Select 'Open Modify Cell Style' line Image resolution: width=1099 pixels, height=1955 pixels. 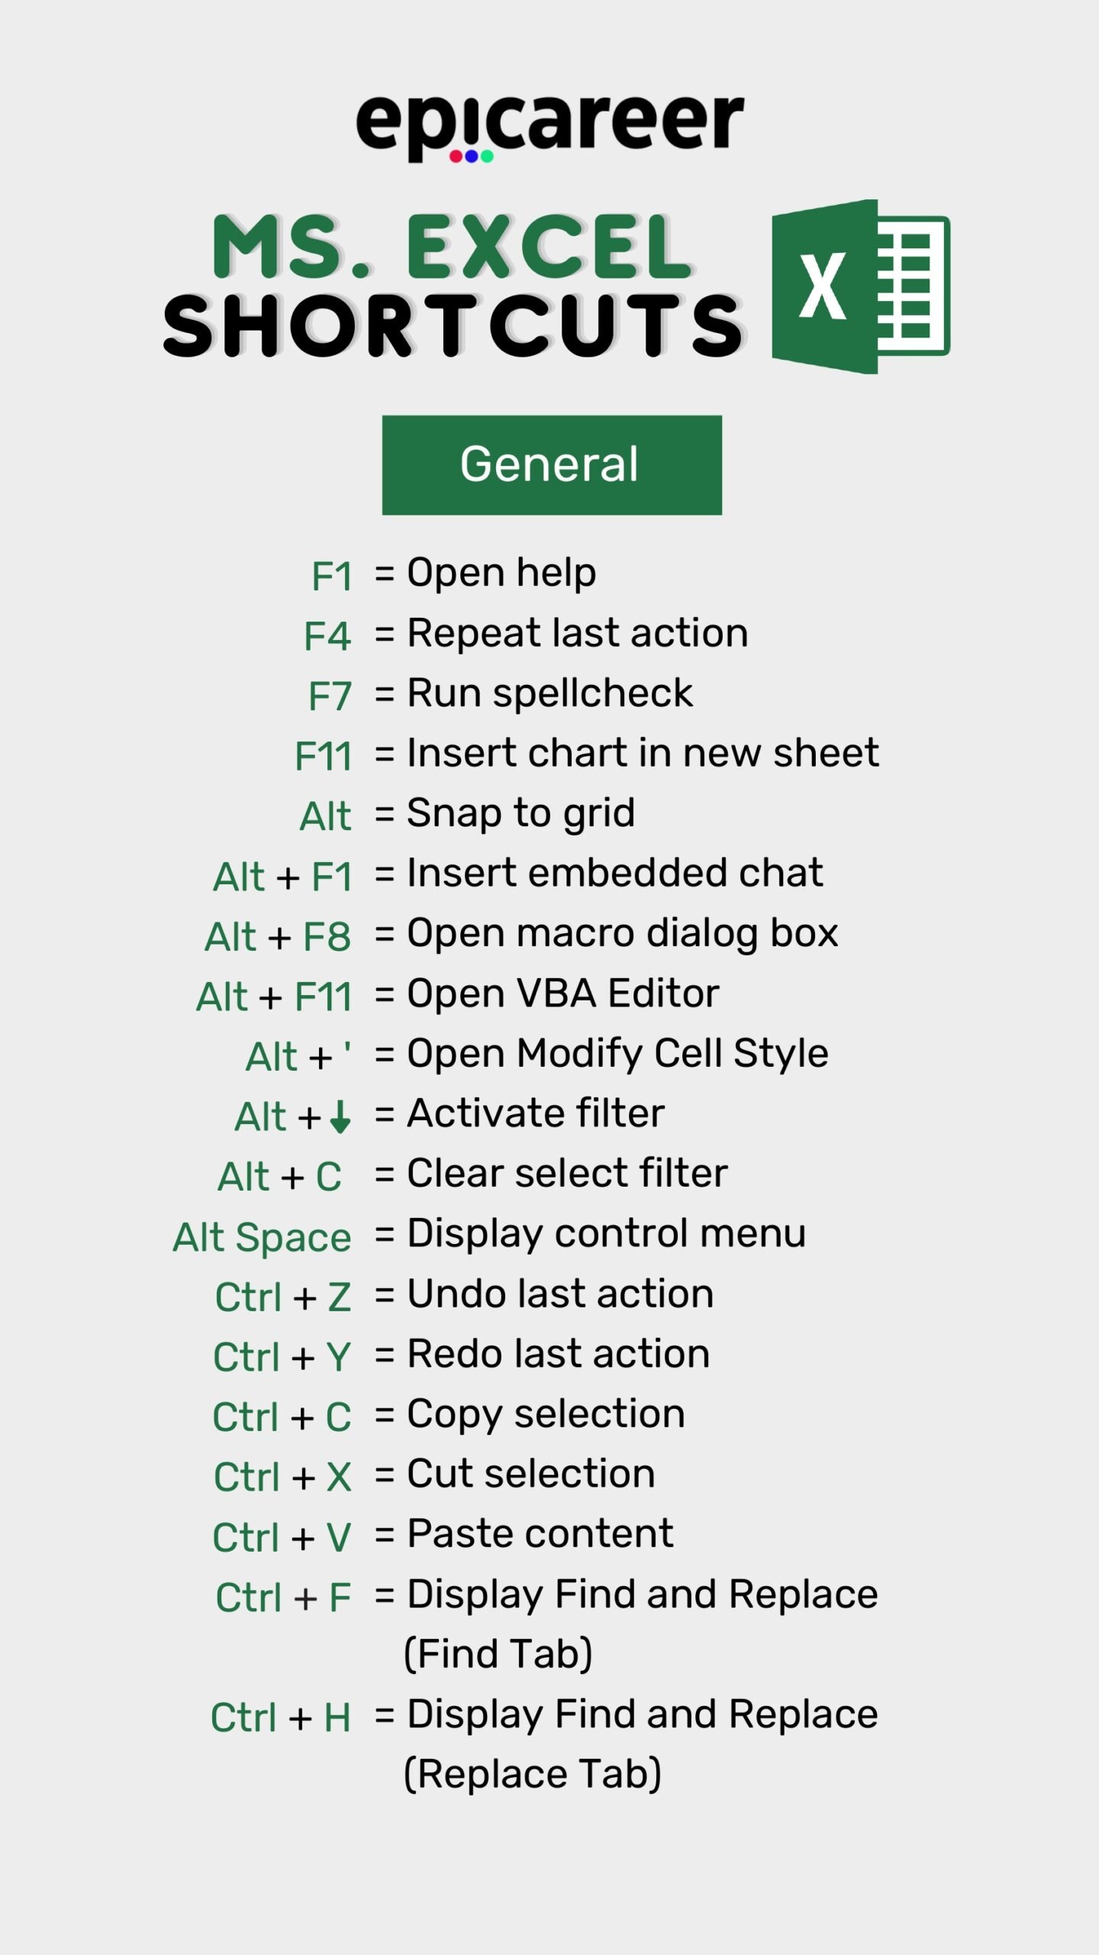point(617,1054)
